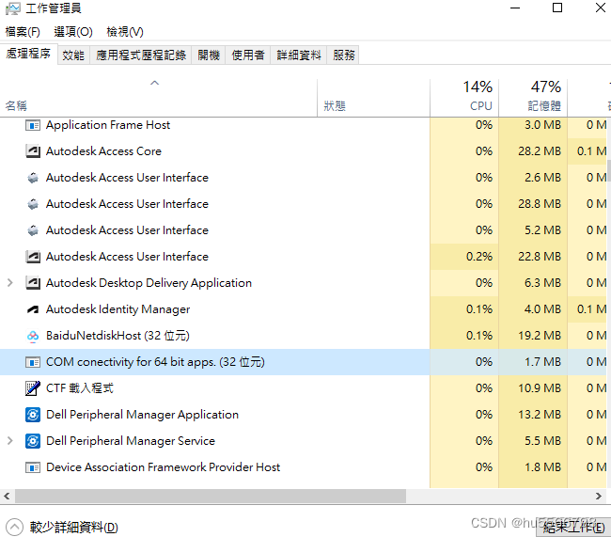Screen dimensions: 611x537
Task: Select BaiduNetdiskHost (32 位元) row name
Action: point(117,336)
